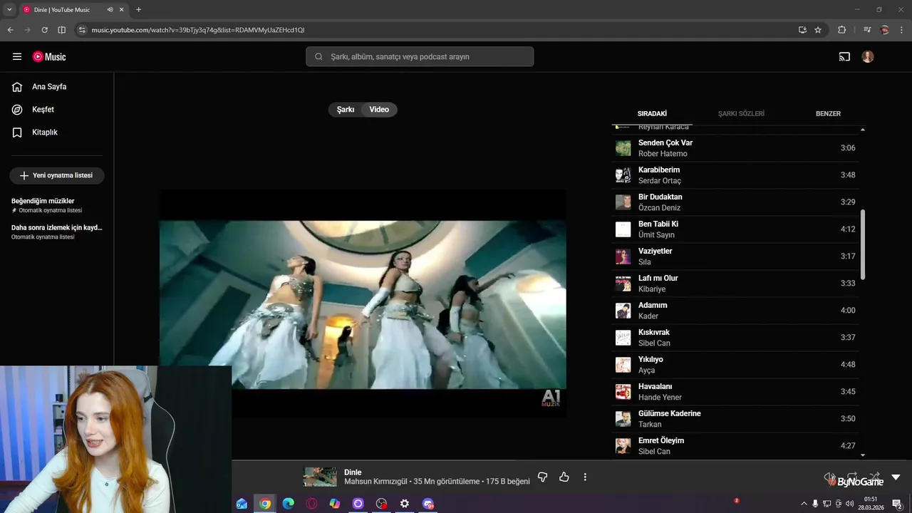Collapse the player page arrow

(896, 477)
